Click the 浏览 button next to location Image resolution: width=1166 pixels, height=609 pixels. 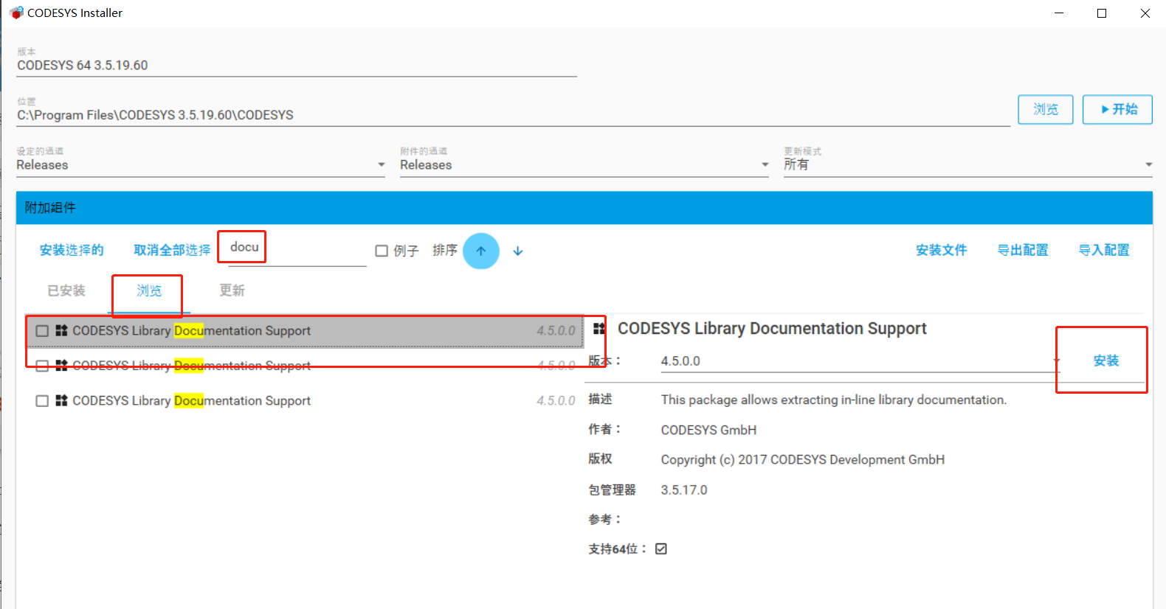click(1046, 109)
